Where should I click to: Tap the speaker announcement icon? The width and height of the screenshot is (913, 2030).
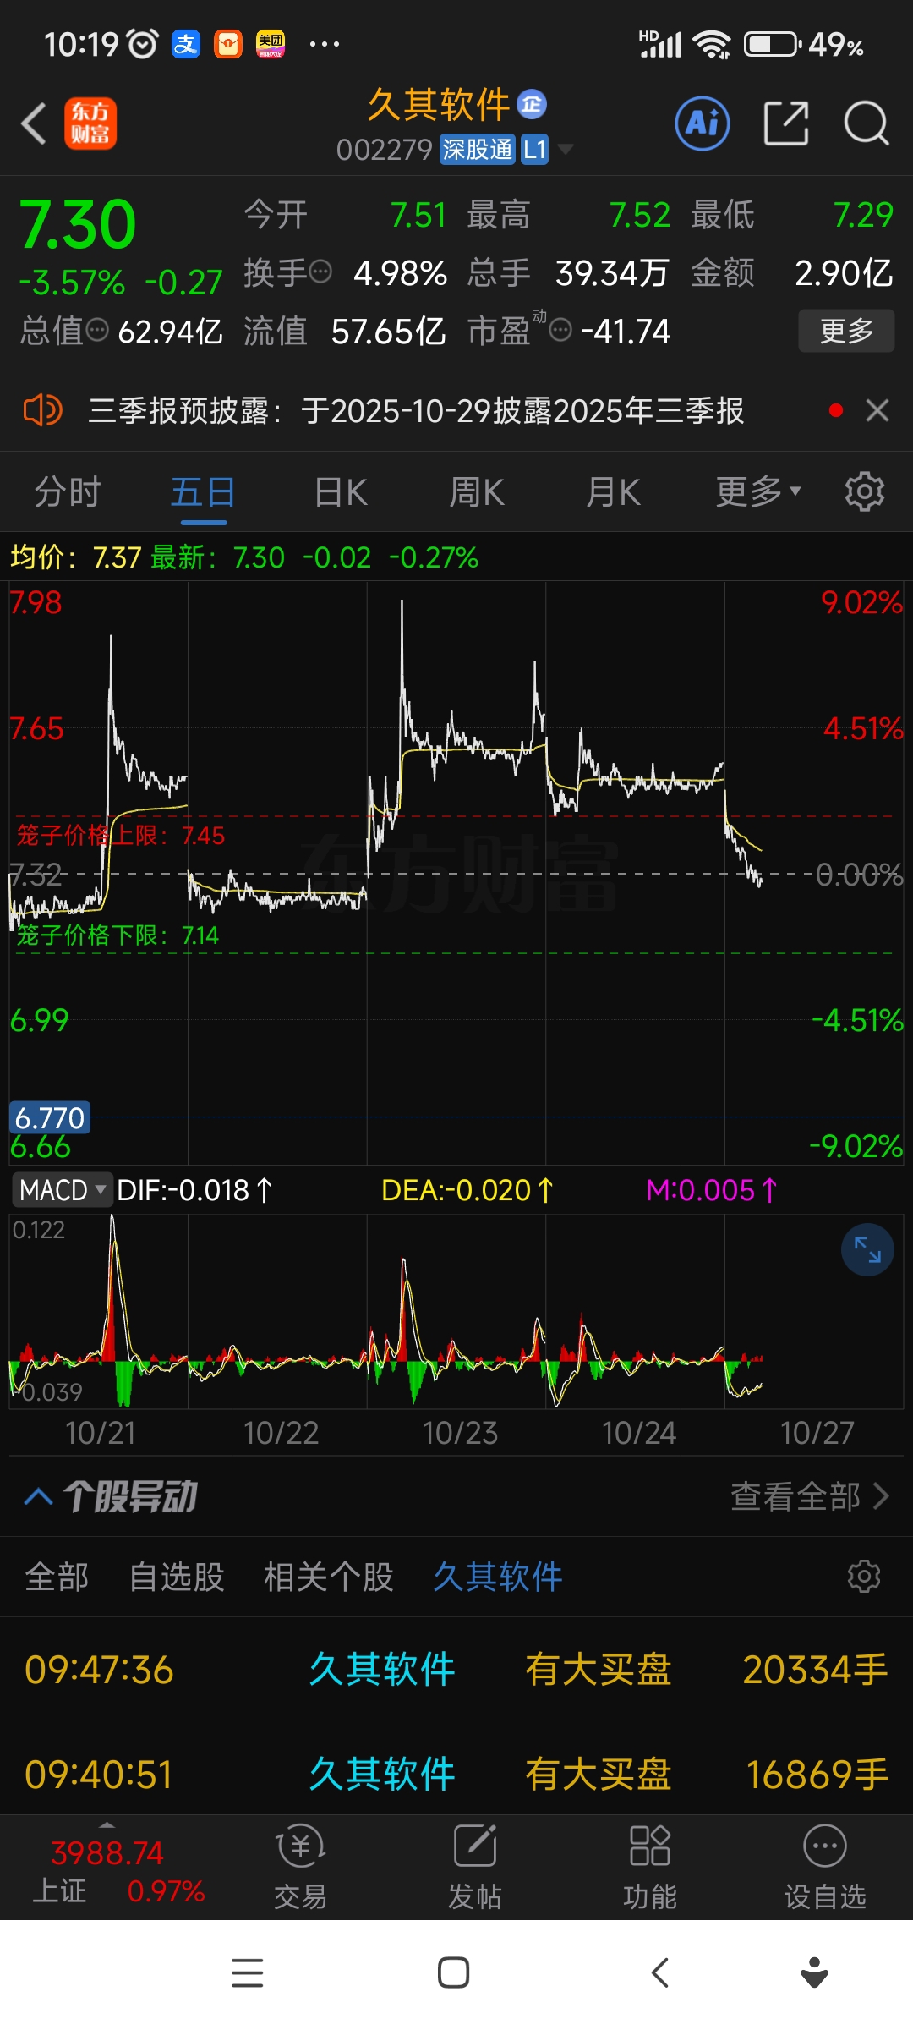[42, 411]
